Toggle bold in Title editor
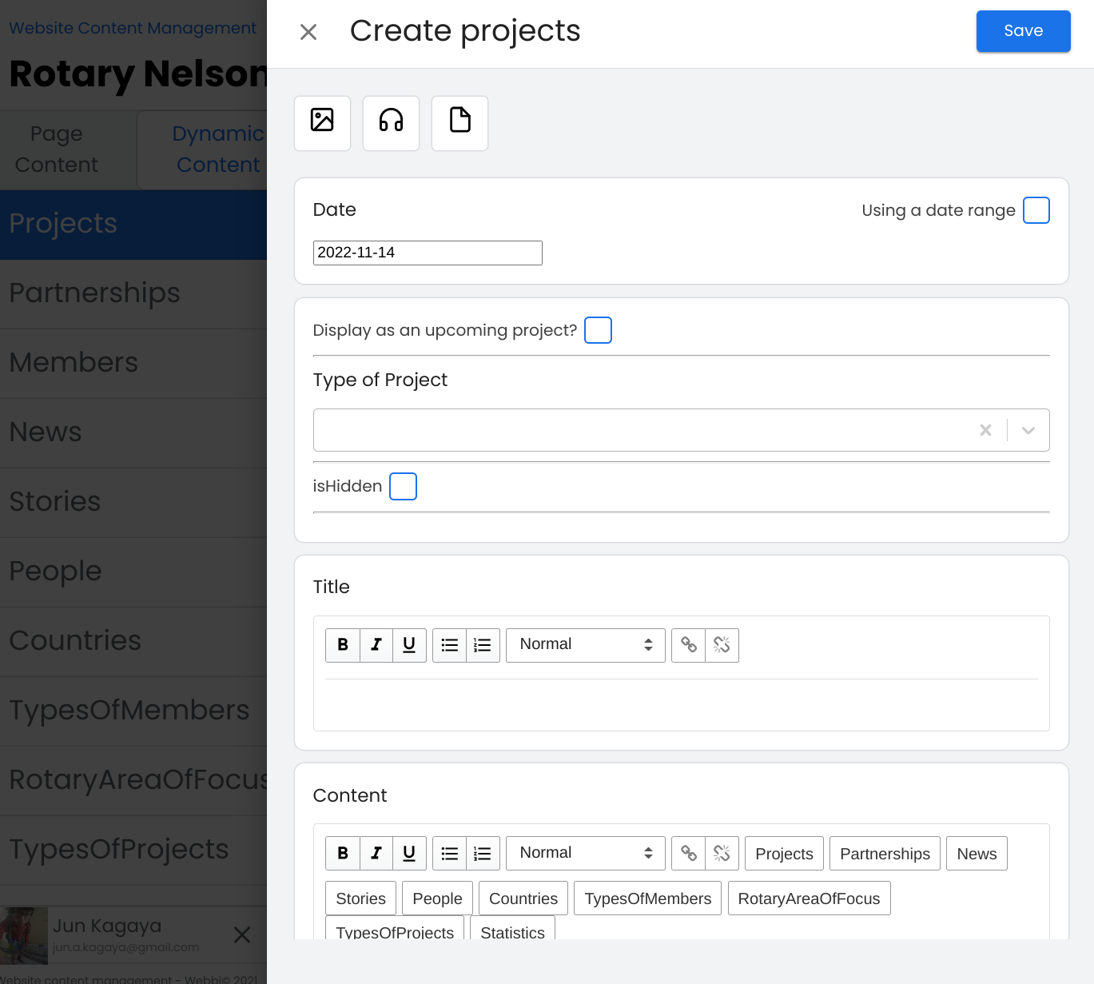Viewport: 1094px width, 984px height. 343,645
